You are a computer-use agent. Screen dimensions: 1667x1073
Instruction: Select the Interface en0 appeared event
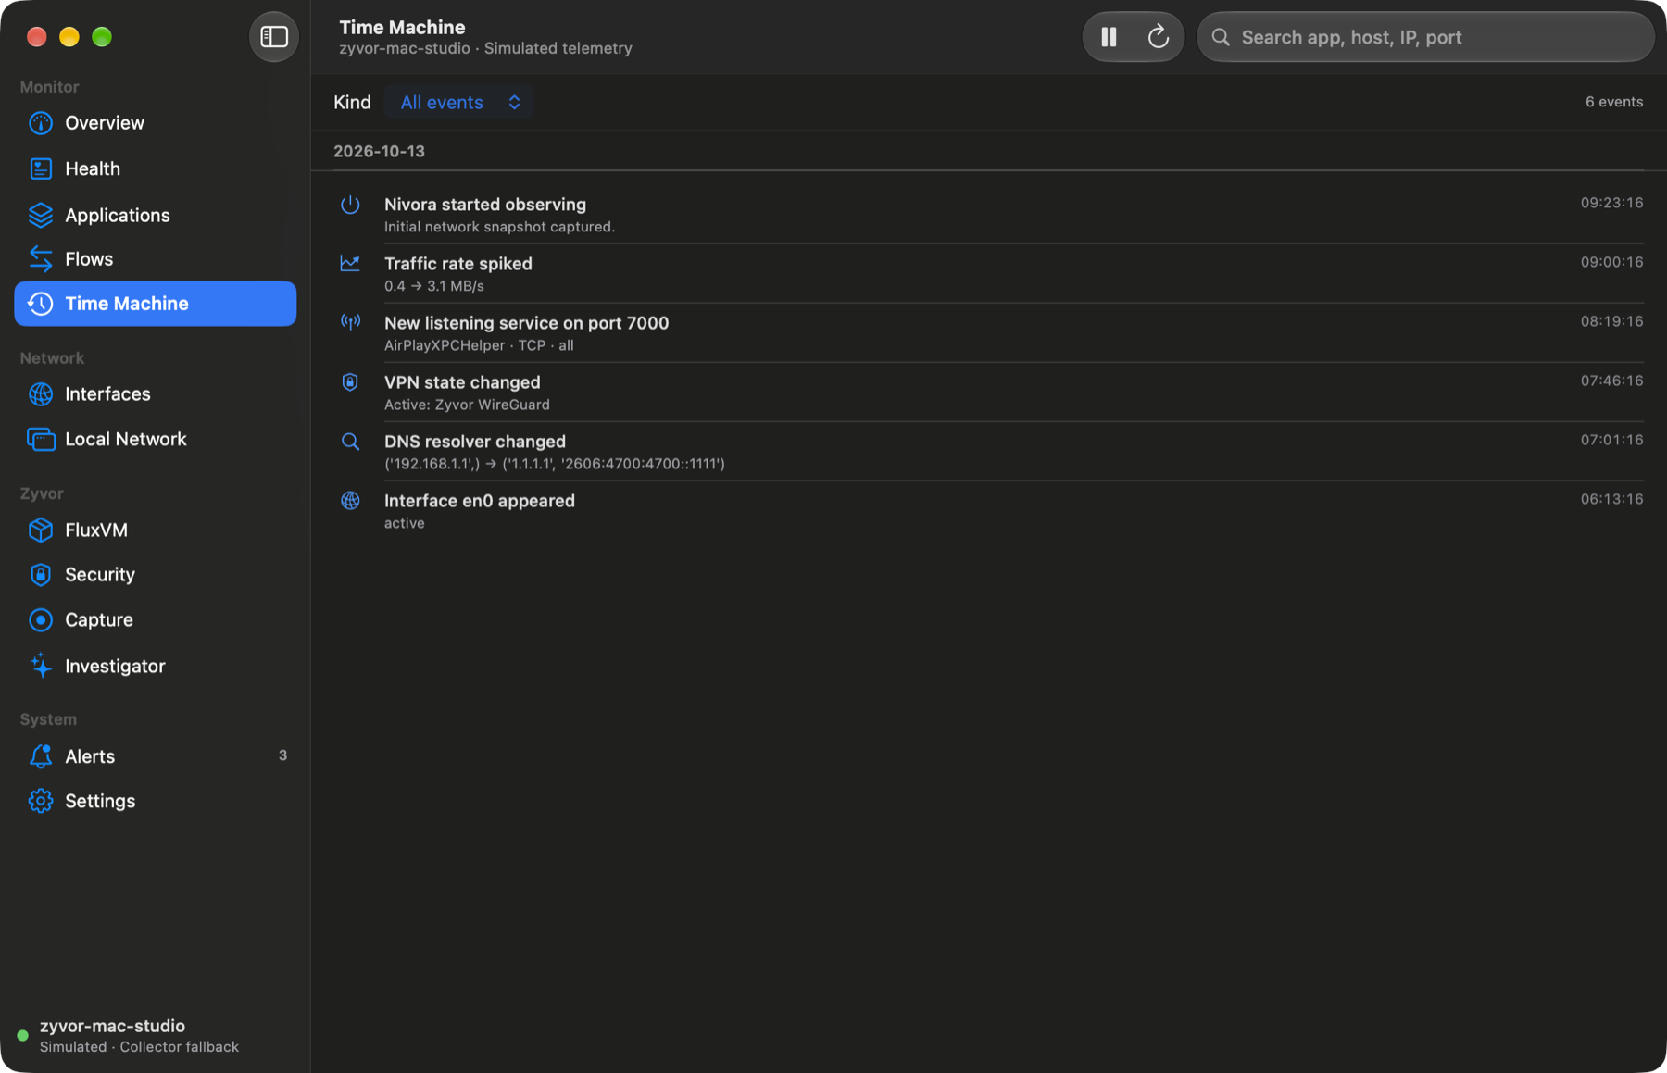tap(988, 511)
